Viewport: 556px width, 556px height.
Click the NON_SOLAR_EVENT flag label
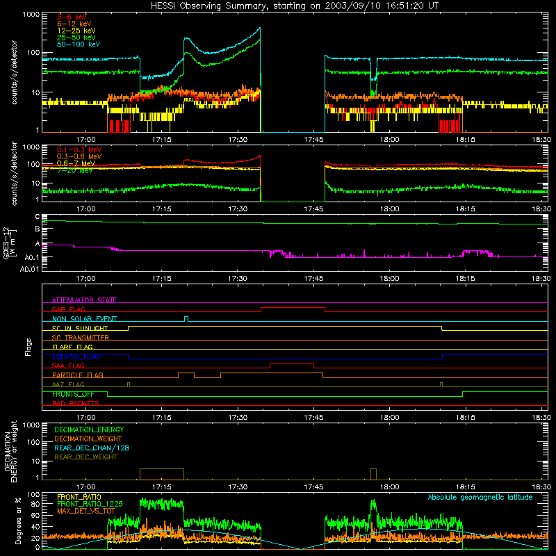click(84, 319)
